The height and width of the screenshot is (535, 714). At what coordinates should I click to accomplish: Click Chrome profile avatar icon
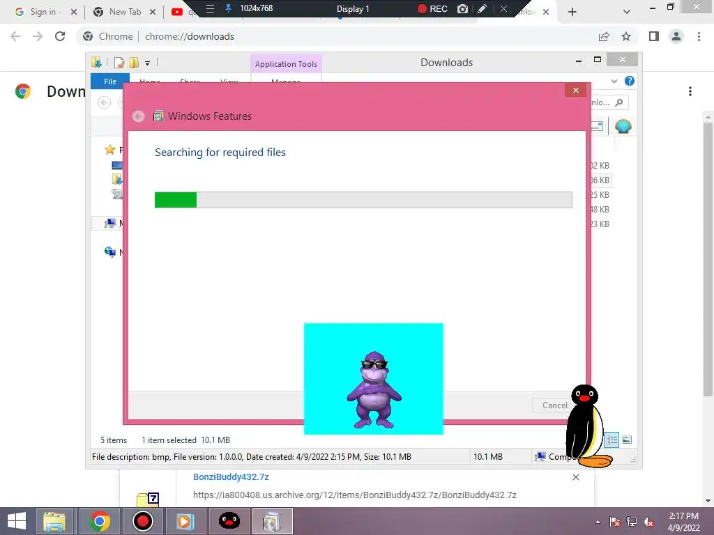pos(676,36)
